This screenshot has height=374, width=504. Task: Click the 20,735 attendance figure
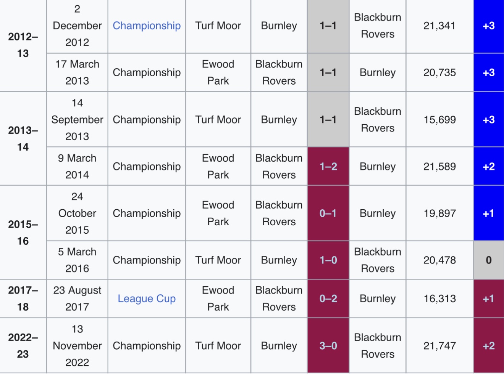click(x=439, y=72)
